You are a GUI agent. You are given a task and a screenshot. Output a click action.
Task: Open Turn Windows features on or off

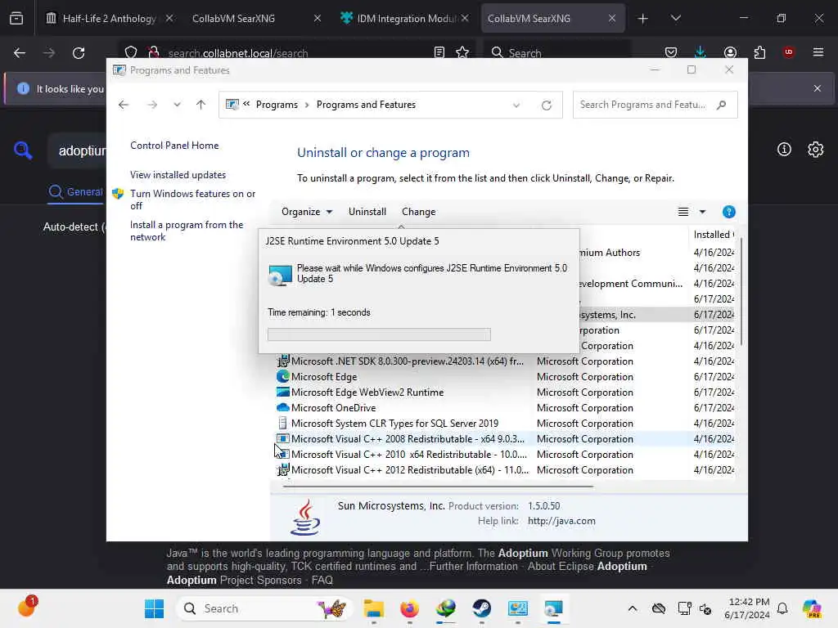click(x=192, y=200)
